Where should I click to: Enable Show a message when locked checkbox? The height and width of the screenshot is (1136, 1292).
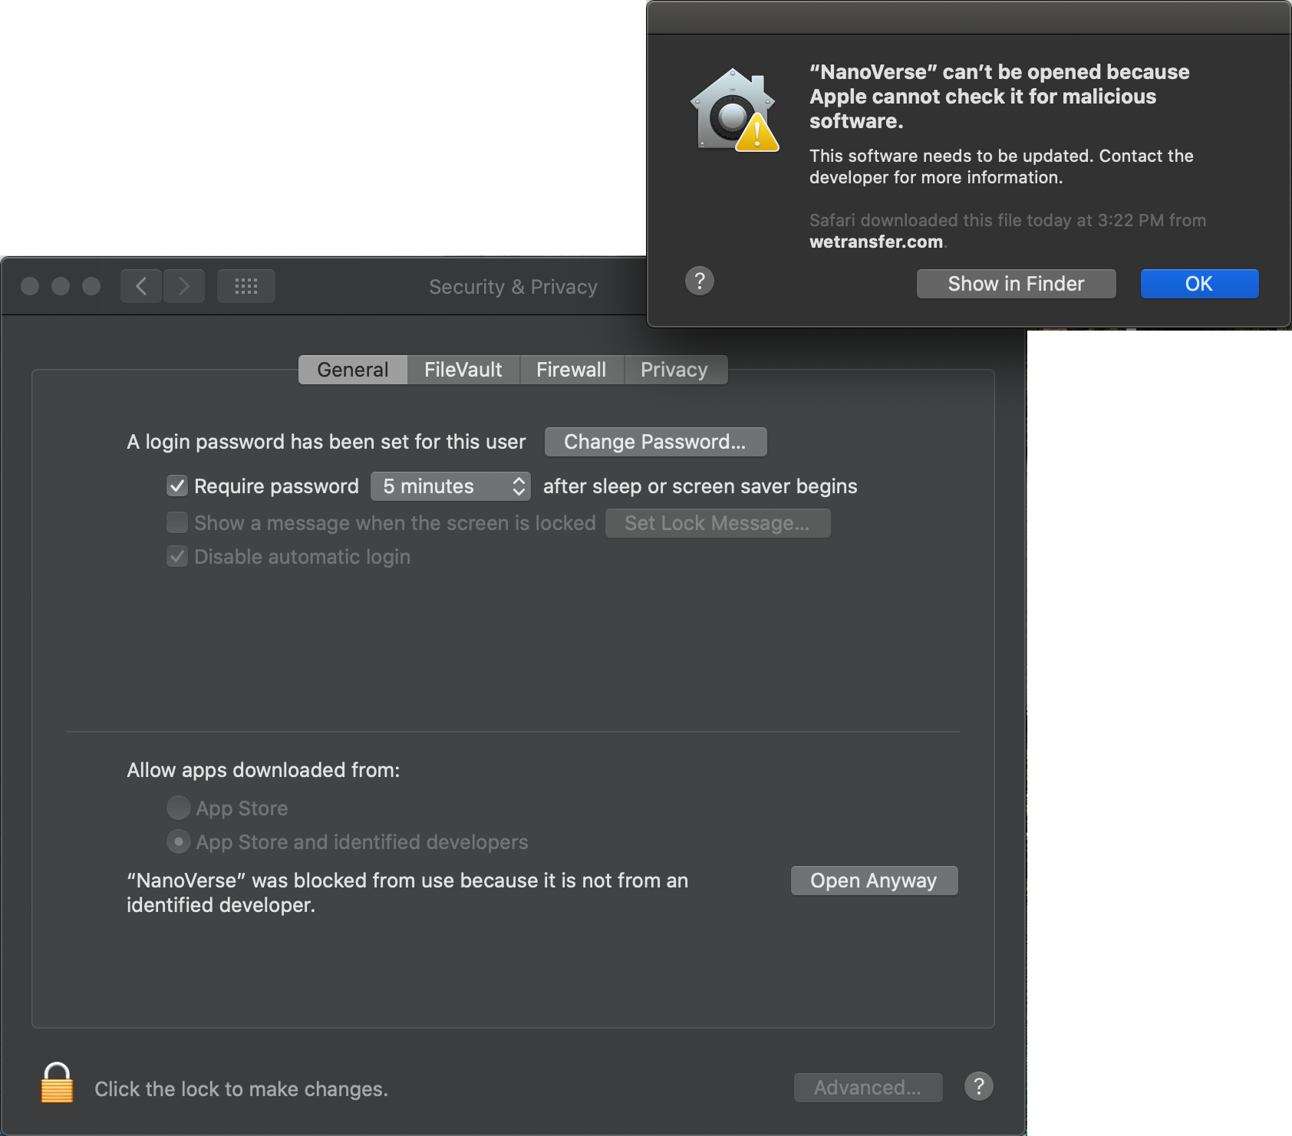click(x=177, y=522)
